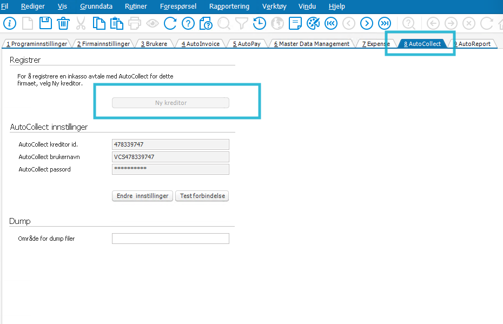Click the gray left arrow back icon

(433, 23)
